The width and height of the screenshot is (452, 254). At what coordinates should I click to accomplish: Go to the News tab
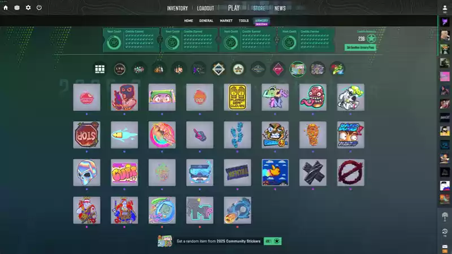pyautogui.click(x=280, y=8)
